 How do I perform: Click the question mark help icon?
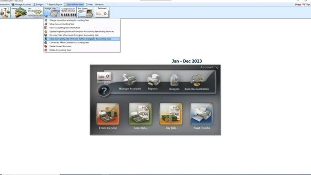[104, 91]
